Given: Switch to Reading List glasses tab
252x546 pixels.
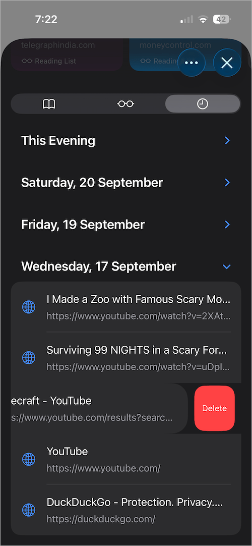Looking at the screenshot, I should pos(126,104).
